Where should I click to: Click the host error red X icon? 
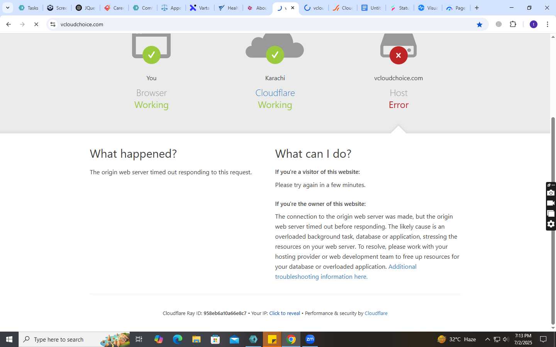[398, 55]
